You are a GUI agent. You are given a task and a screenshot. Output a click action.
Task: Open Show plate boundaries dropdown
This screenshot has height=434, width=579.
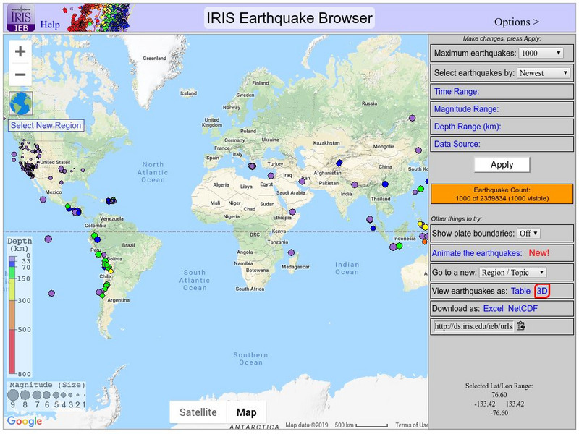tap(529, 234)
